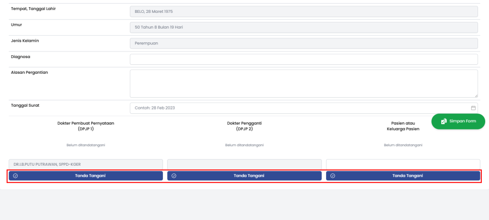Focus the Diagnosa input field
This screenshot has height=220, width=489.
tap(304, 59)
